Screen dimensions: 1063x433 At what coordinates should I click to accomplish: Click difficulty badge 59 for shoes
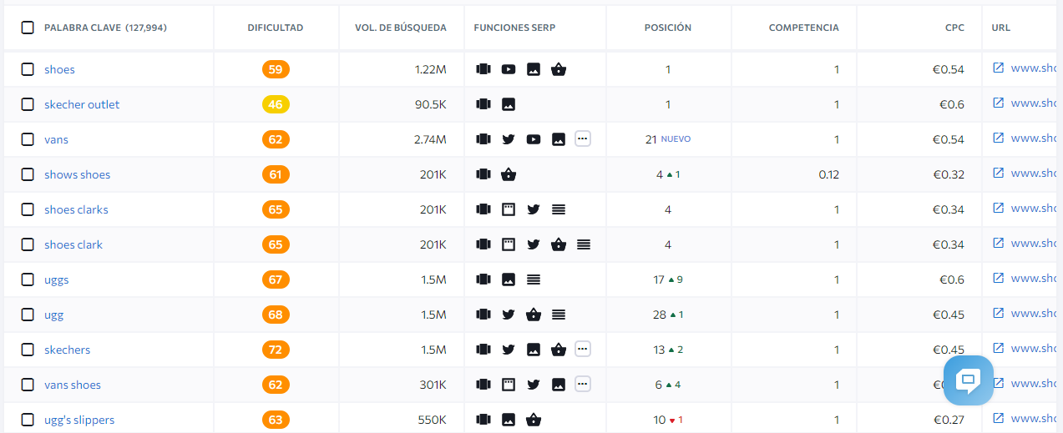pyautogui.click(x=276, y=69)
